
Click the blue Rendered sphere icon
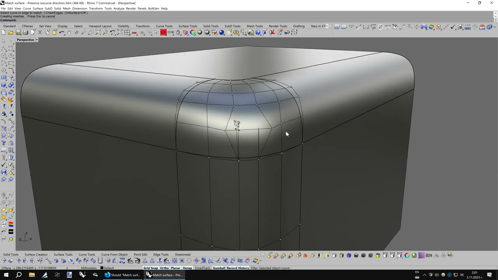coord(221,33)
